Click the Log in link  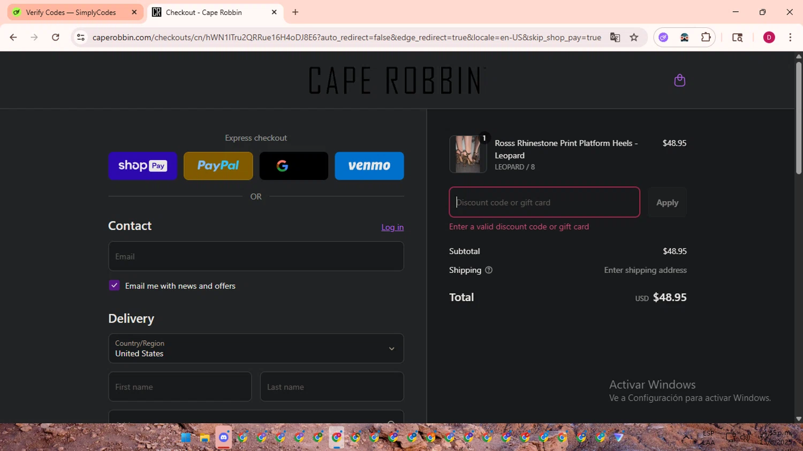click(x=392, y=227)
